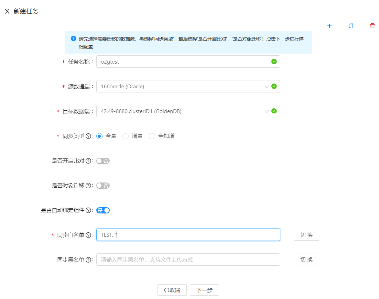
Task: Toggle the 是否对象迁移 switch on
Action: coord(103,186)
